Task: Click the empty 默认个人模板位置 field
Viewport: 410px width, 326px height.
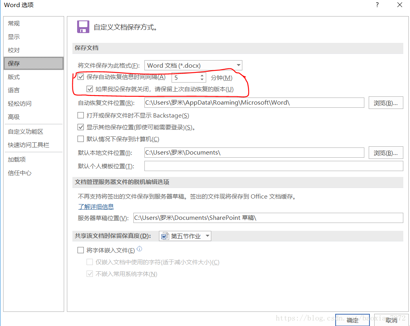Action: click(274, 166)
